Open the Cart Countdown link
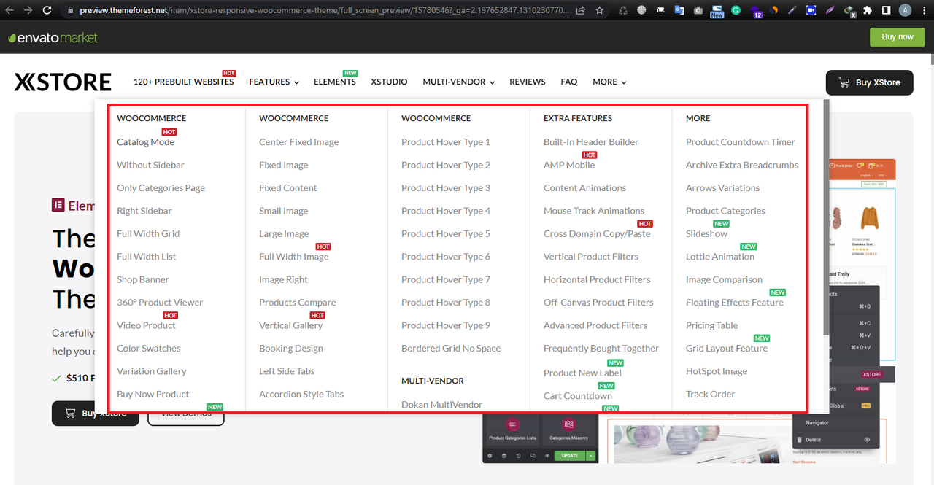The height and width of the screenshot is (485, 934). click(578, 396)
